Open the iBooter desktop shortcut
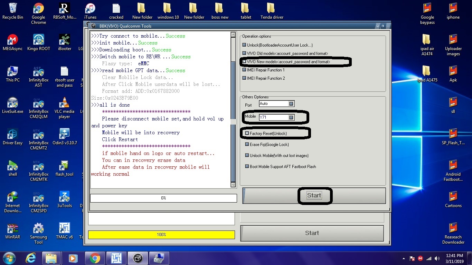This screenshot has width=472, height=265. (65, 42)
